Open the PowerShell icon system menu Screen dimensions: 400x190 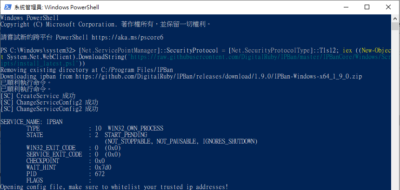[x=7, y=7]
